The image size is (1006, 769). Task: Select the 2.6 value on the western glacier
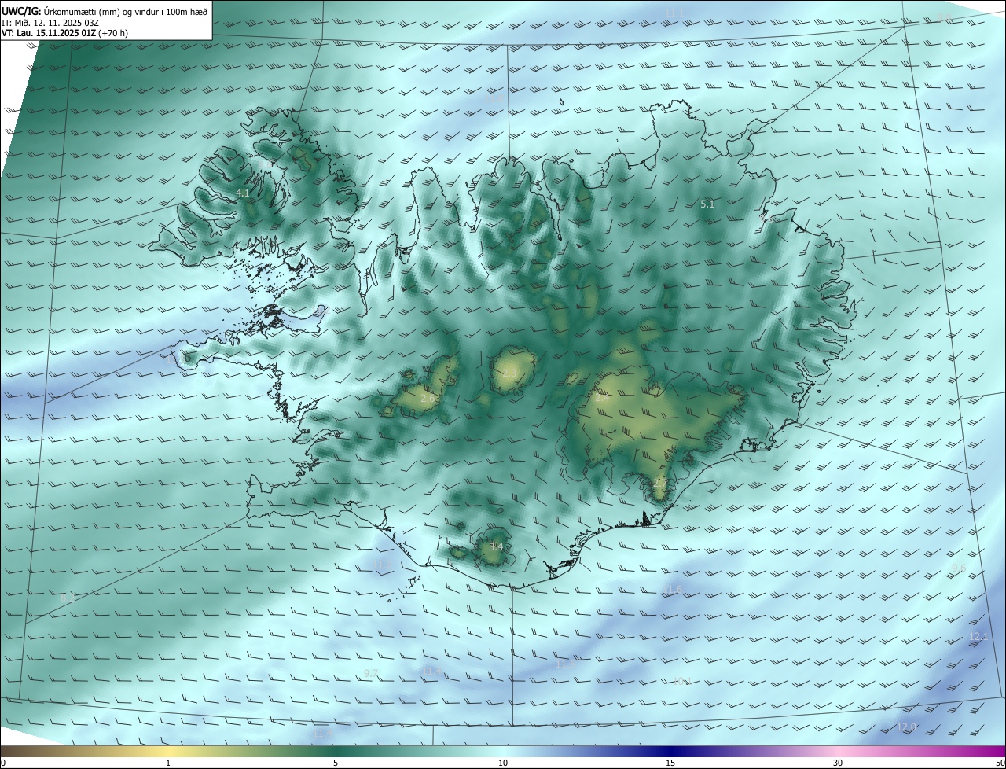tap(428, 399)
